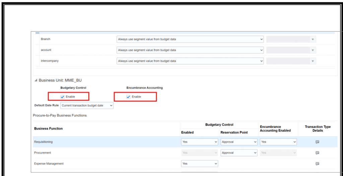
Task: Open Transaction Type Details icon for Requisitioning
Action: click(317, 142)
